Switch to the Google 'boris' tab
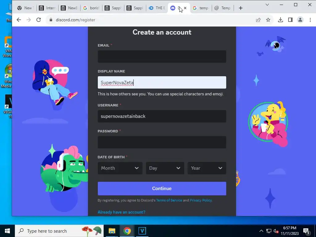This screenshot has height=237, width=316. [x=91, y=8]
